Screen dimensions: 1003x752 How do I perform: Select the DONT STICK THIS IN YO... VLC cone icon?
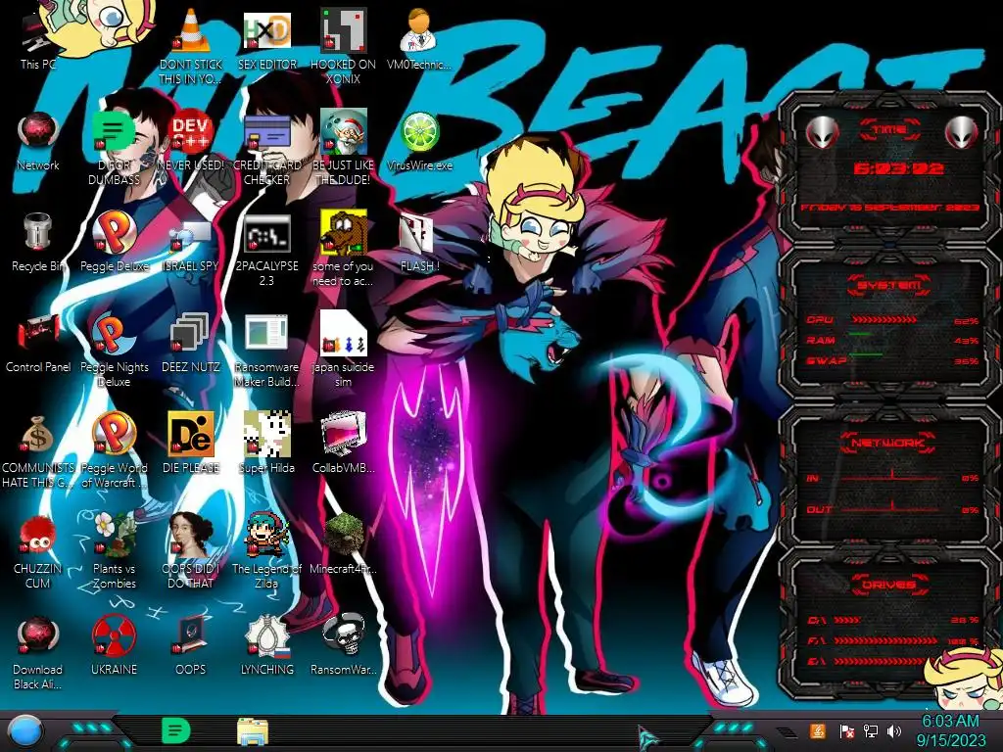191,45
